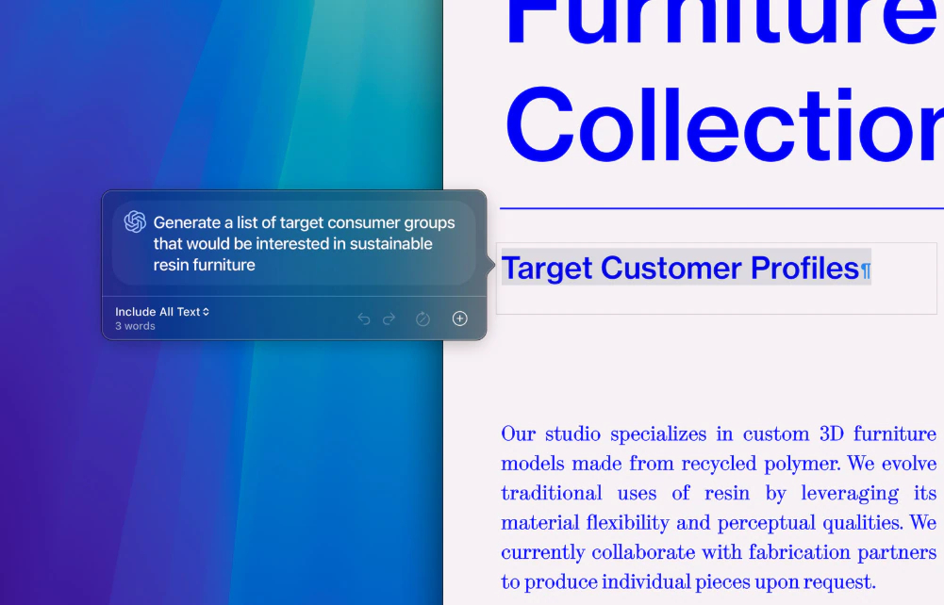Viewport: 944px width, 605px height.
Task: Click the circled plus icon
Action: (459, 319)
